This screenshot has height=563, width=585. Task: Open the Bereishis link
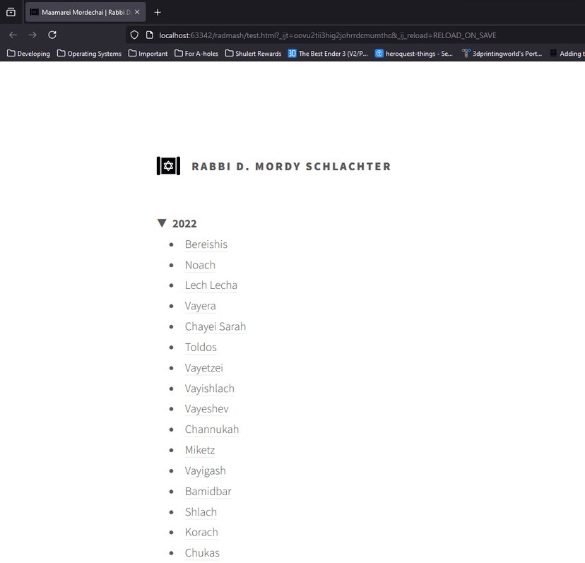coord(206,244)
